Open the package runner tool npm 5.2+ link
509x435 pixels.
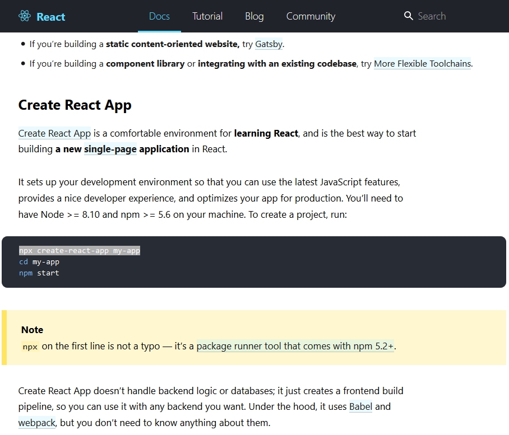pyautogui.click(x=295, y=346)
